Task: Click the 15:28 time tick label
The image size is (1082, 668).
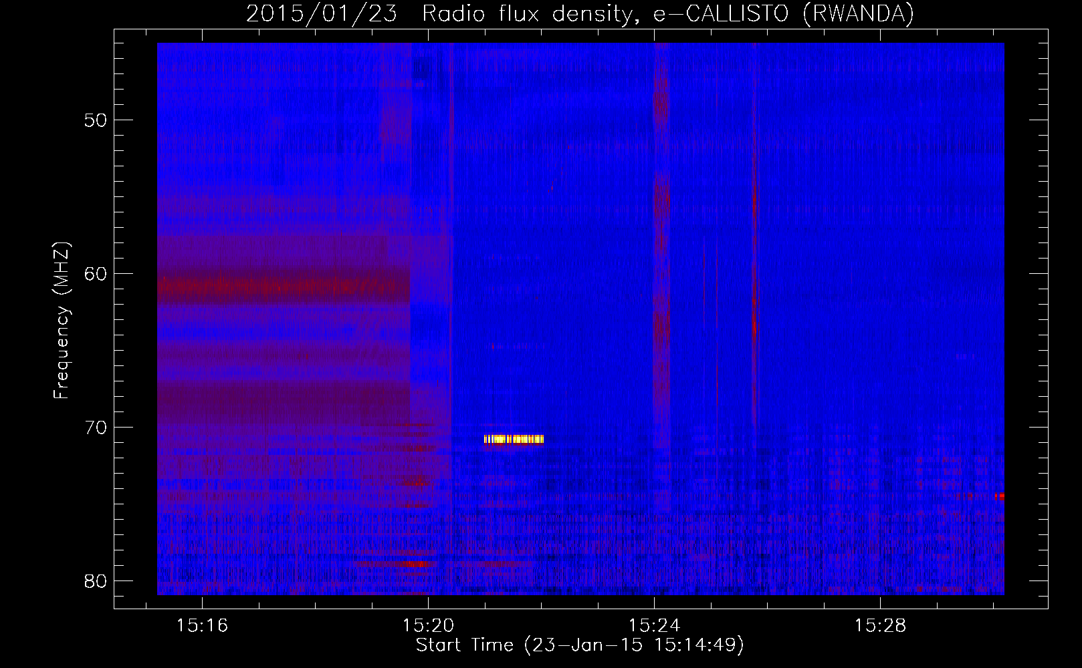Action: click(880, 625)
